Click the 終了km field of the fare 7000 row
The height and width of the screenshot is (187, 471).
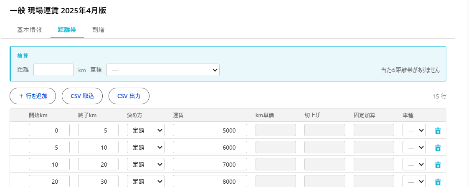(x=98, y=164)
